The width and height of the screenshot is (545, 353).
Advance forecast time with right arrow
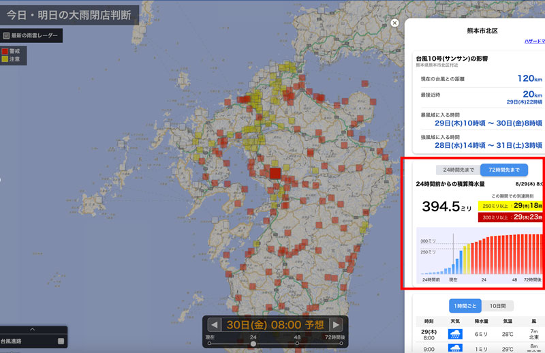[339, 324]
